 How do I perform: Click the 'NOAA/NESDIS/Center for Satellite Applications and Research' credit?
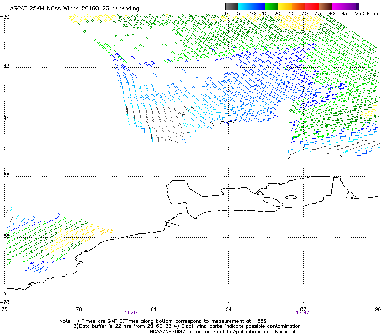tap(223, 332)
